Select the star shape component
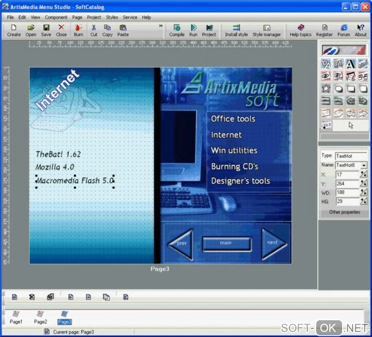Screen dimensions: 372x337 click(326, 89)
